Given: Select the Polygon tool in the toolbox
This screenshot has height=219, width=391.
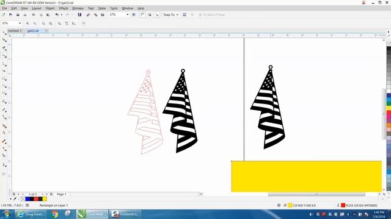Looking at the screenshot, I should click(4, 93).
